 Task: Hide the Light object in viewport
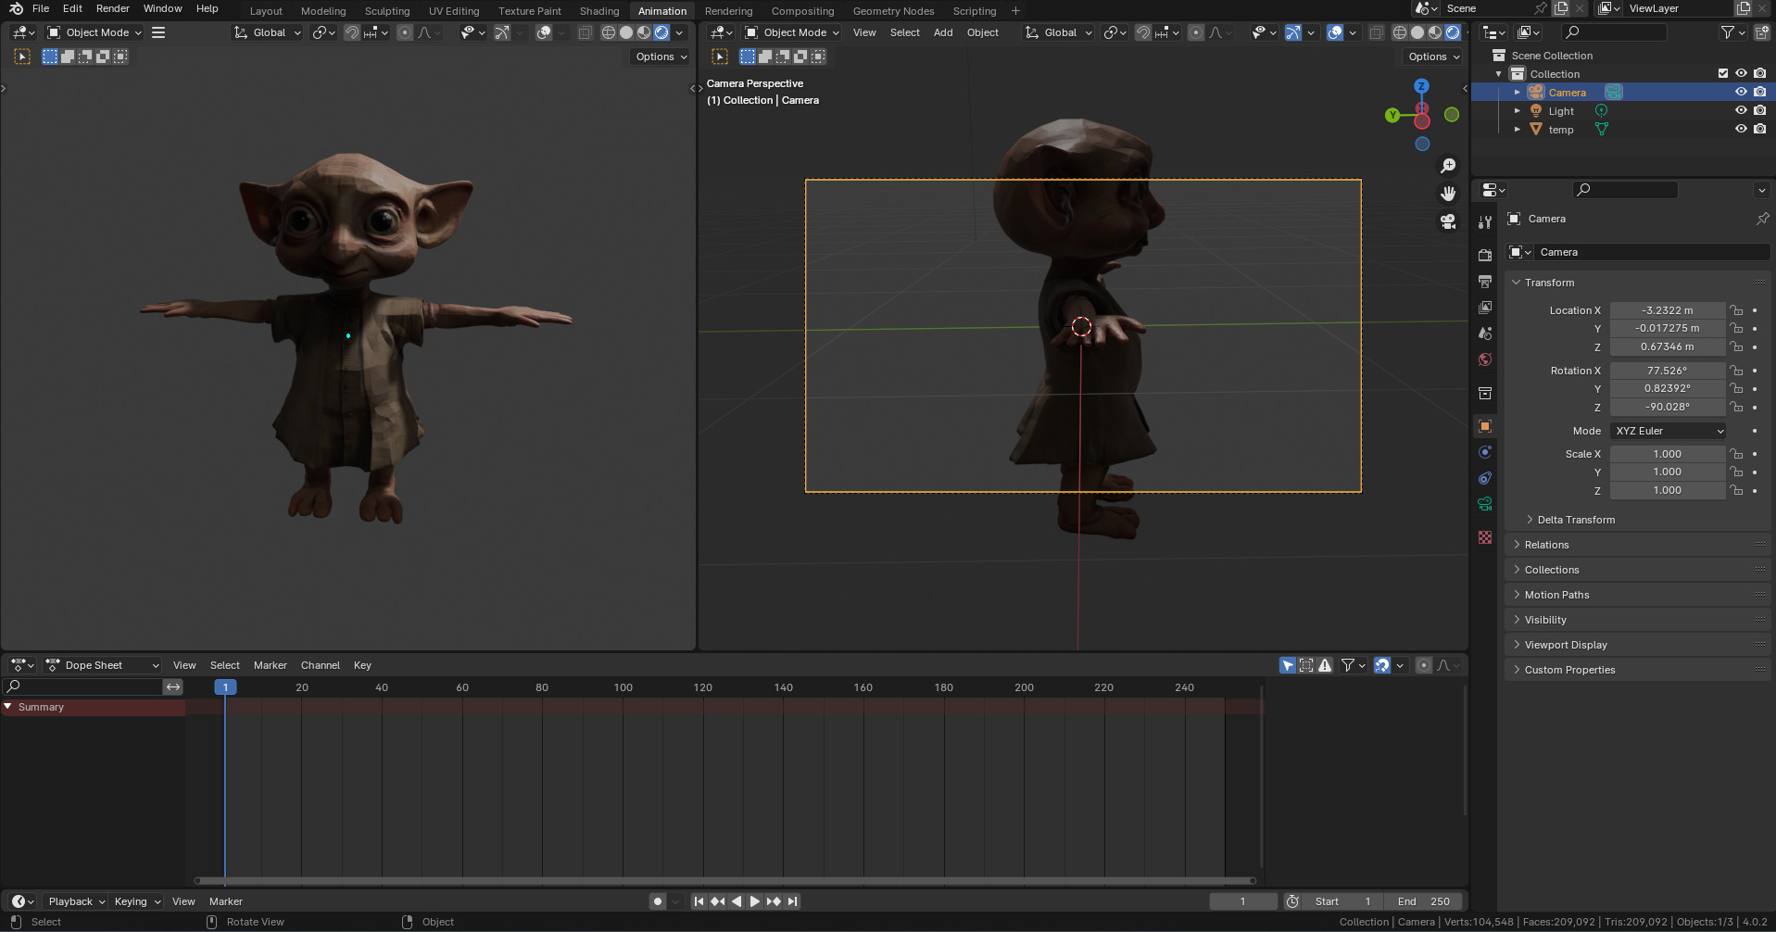(1741, 110)
